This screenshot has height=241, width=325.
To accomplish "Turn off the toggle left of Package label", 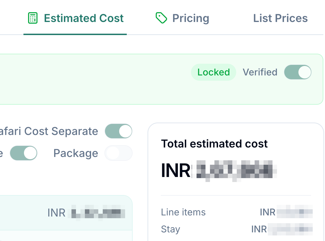I will pyautogui.click(x=24, y=153).
